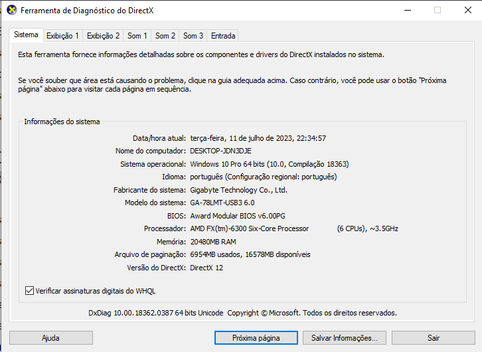Click the model value GA-78LMT-USB3 6.0
The height and width of the screenshot is (352, 482).
point(222,203)
